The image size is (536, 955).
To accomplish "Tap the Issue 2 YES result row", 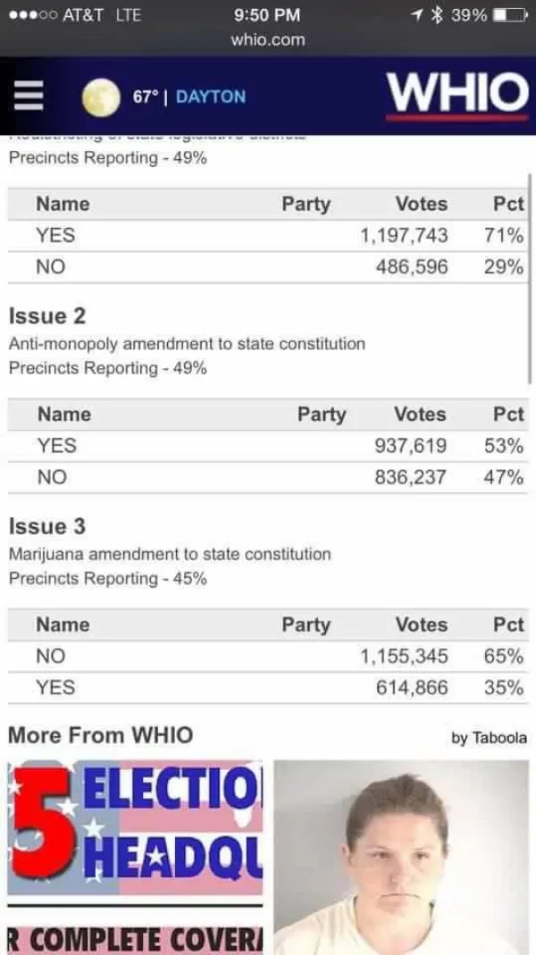I will (x=268, y=446).
